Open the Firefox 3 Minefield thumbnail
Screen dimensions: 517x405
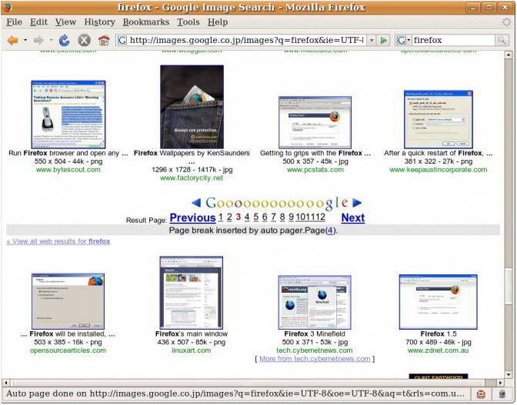pos(315,302)
